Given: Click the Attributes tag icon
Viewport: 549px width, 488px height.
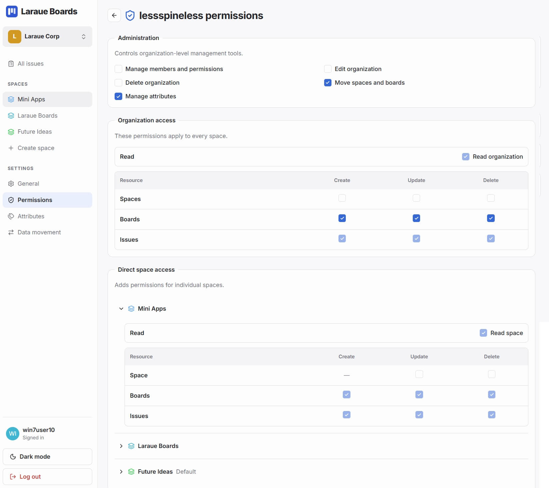Looking at the screenshot, I should (x=11, y=216).
